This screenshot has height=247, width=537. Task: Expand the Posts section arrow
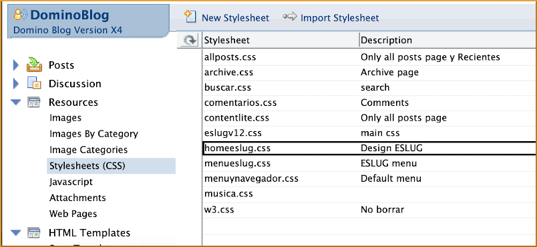[x=16, y=65]
